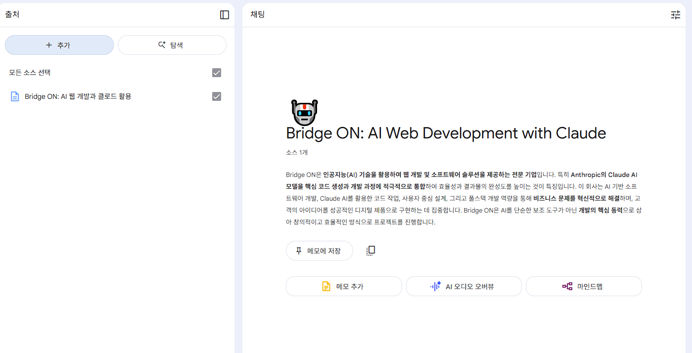
Task: Select the 채팅 panel header
Action: tap(258, 14)
